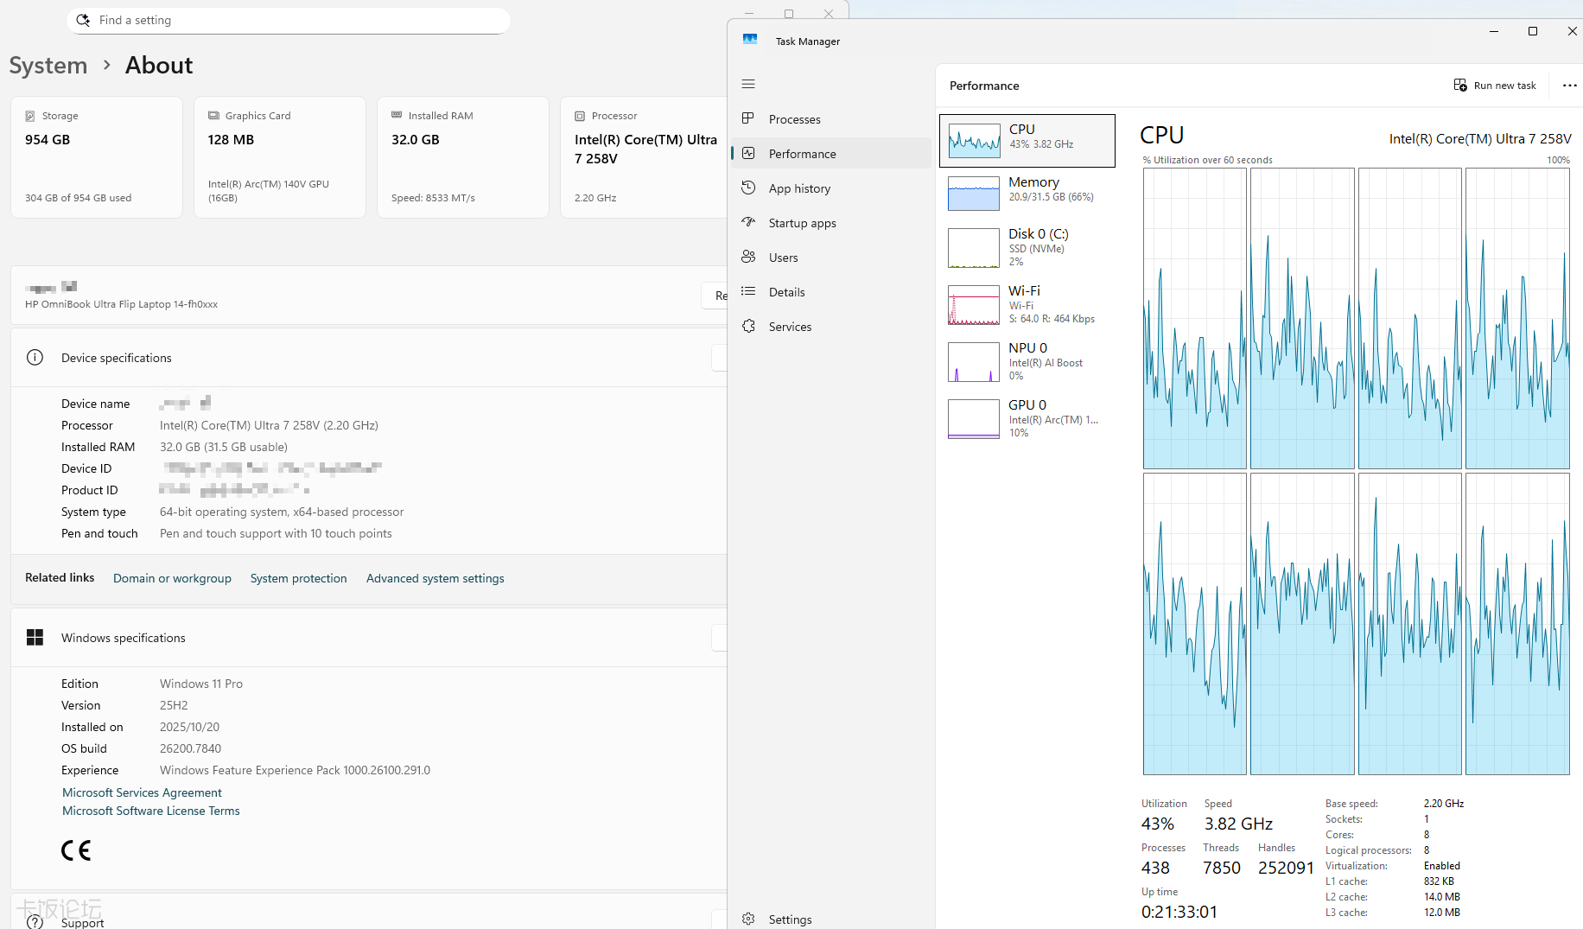The image size is (1583, 929).
Task: Open the Processes page icon
Action: (749, 119)
